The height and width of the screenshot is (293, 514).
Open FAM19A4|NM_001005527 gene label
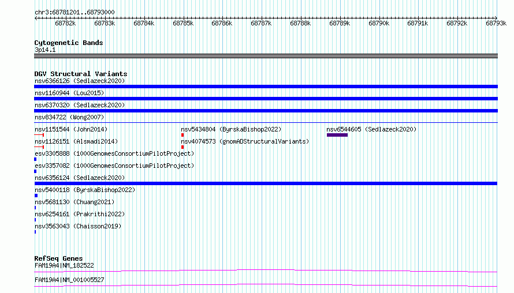[69, 280]
